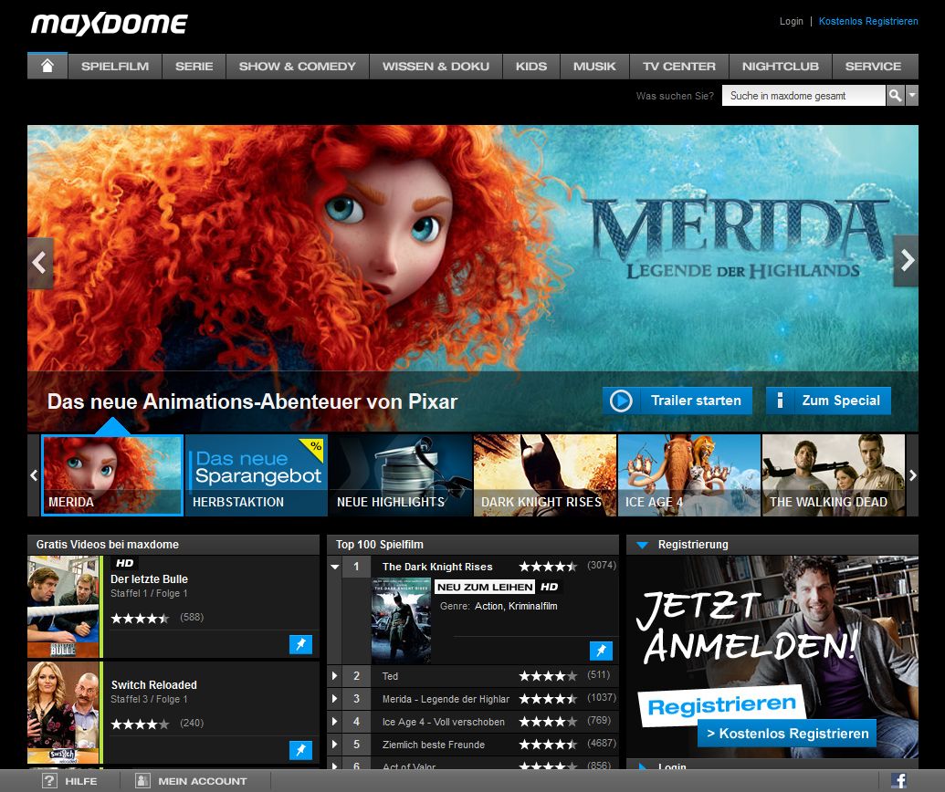Open the Service menu

[x=873, y=67]
